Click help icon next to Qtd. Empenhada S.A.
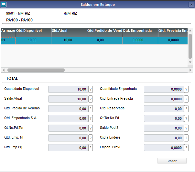Viewport: 195px width, 172px height. (x=91, y=118)
